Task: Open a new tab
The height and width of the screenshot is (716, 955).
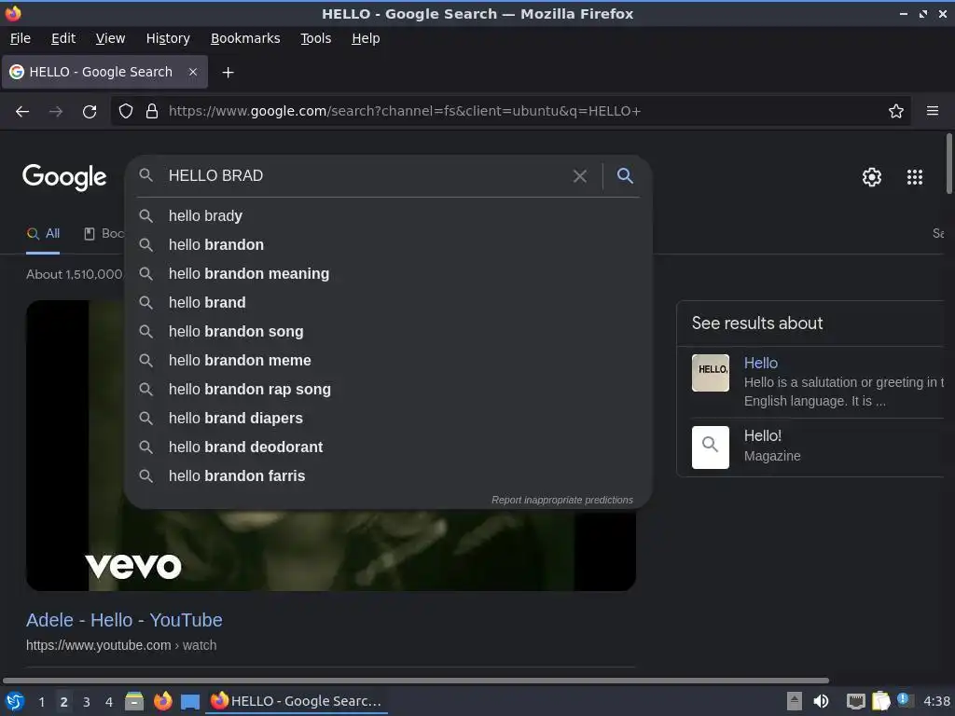Action: (x=228, y=73)
